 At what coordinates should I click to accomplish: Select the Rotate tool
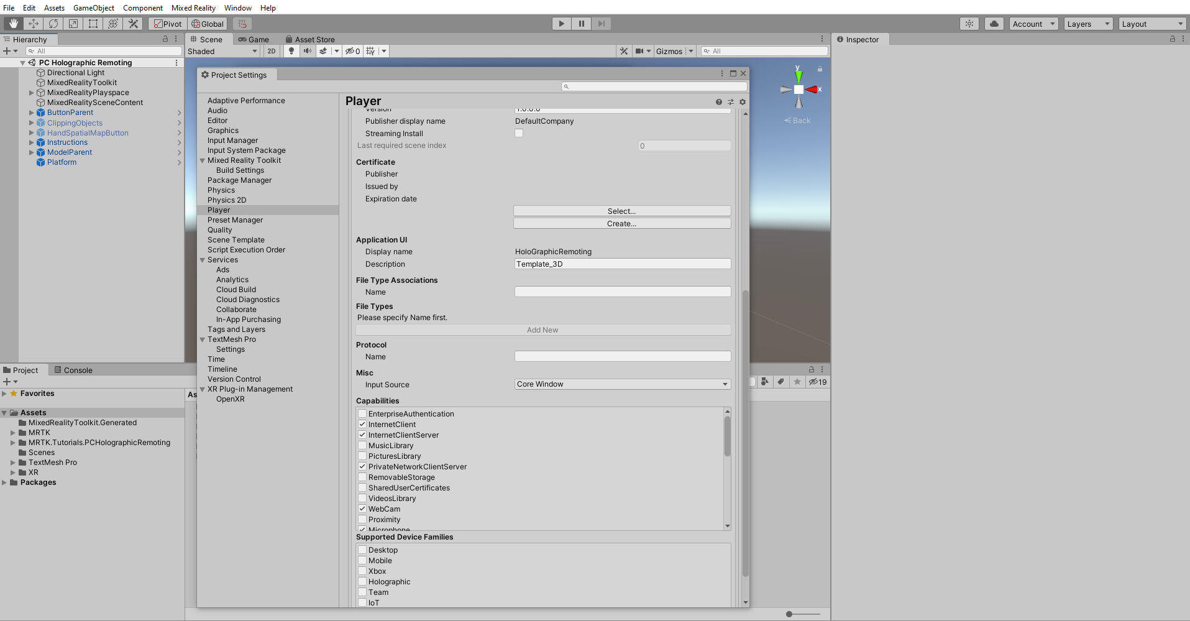(x=53, y=24)
